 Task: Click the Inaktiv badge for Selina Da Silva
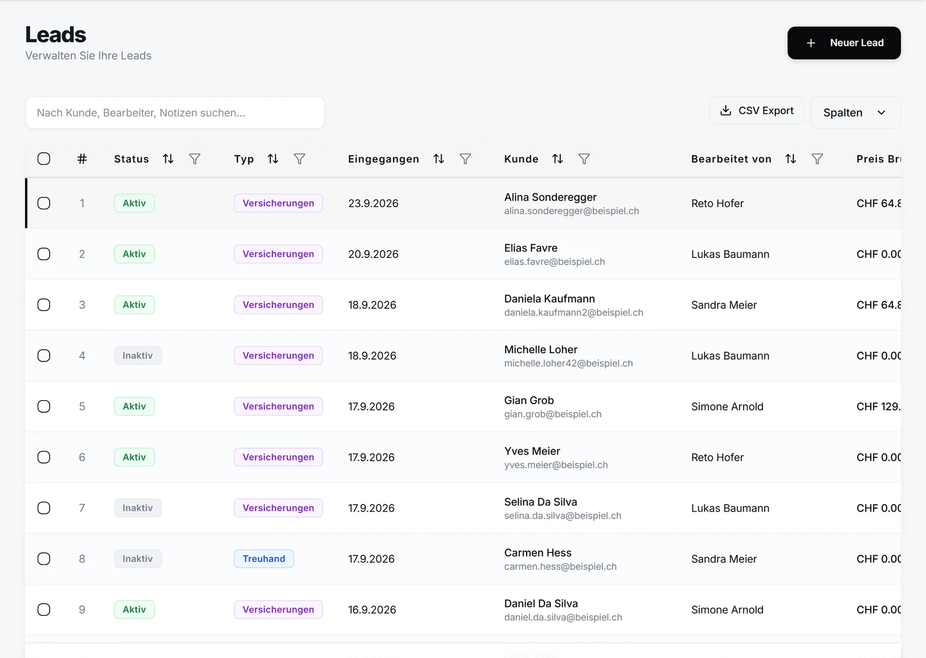tap(138, 509)
